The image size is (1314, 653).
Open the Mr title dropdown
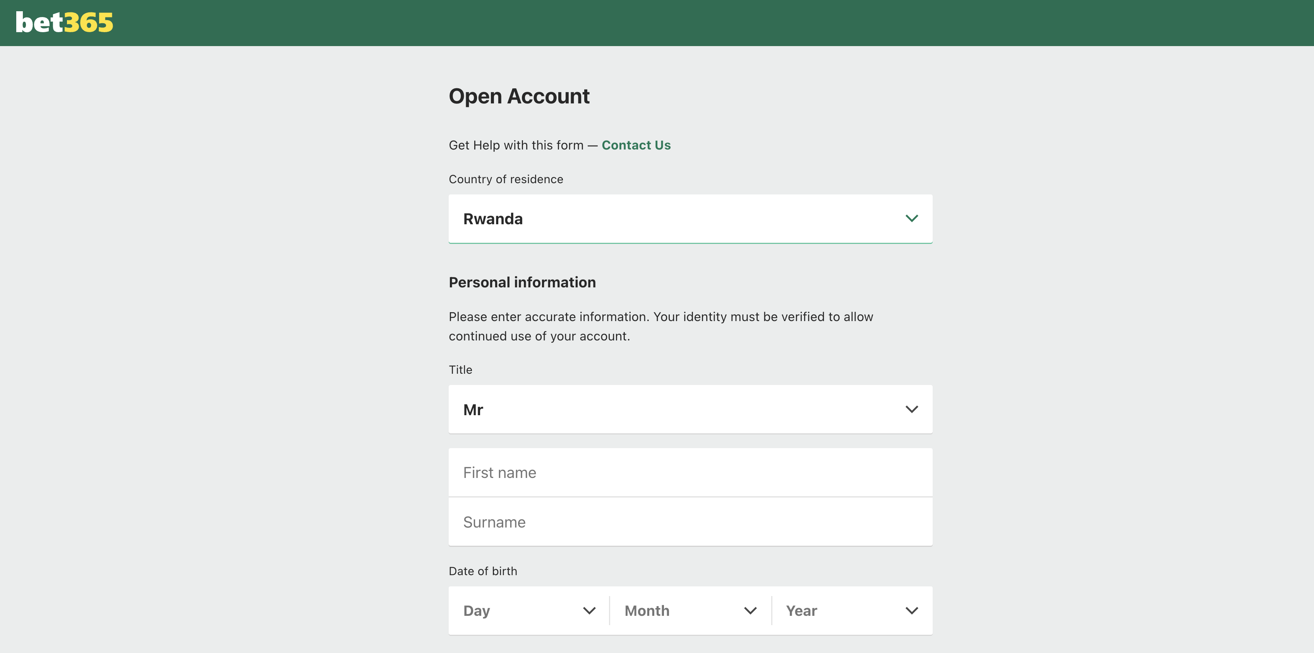pyautogui.click(x=690, y=410)
